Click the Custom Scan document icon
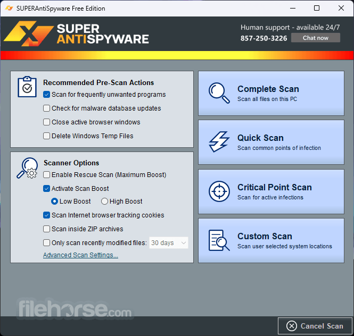354x336 pixels. point(219,240)
